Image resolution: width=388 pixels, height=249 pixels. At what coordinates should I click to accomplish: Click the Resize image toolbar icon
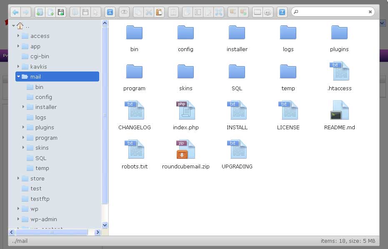tap(219, 12)
